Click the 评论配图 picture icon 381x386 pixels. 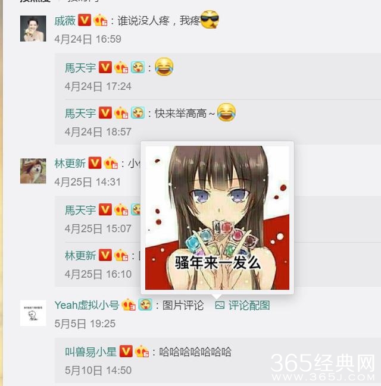click(x=220, y=305)
